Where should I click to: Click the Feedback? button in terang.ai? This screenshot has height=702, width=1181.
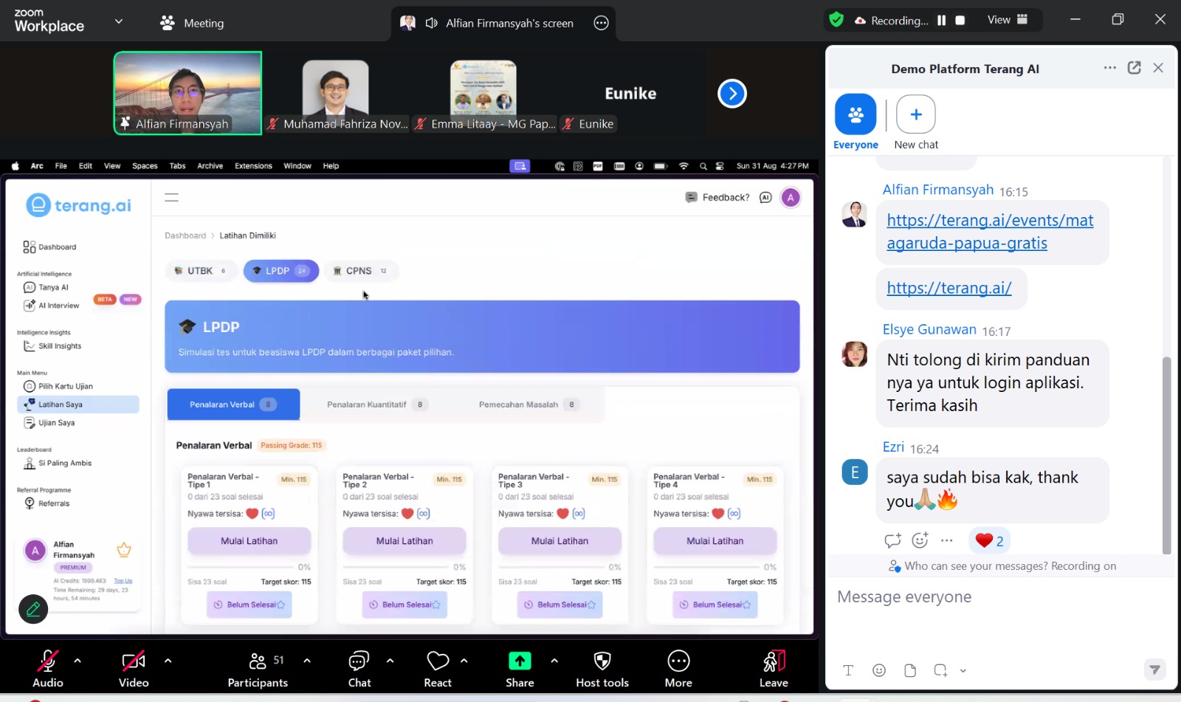click(717, 197)
